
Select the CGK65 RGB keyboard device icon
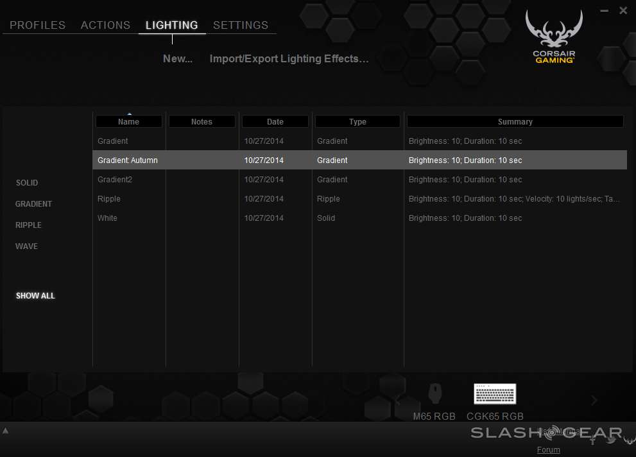[x=495, y=393]
